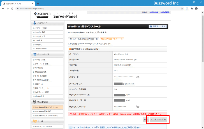Switch to installed WordPress list tab
Screen dimensions: 204x129
coord(84,39)
